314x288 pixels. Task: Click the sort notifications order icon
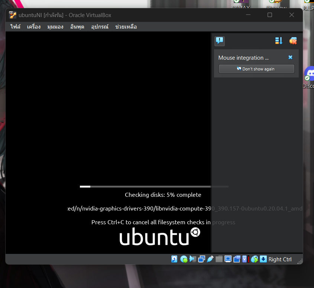tap(279, 41)
